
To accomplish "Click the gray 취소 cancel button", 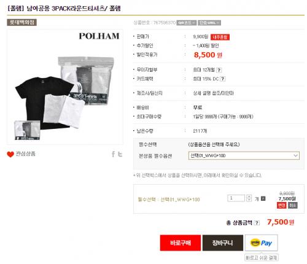I will pyautogui.click(x=293, y=205).
